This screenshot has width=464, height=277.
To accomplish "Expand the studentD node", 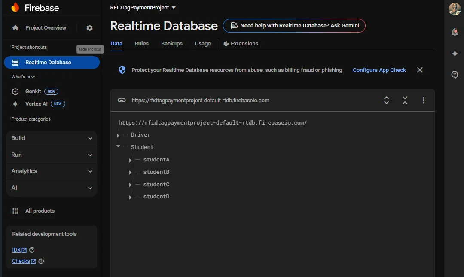I will (x=130, y=197).
